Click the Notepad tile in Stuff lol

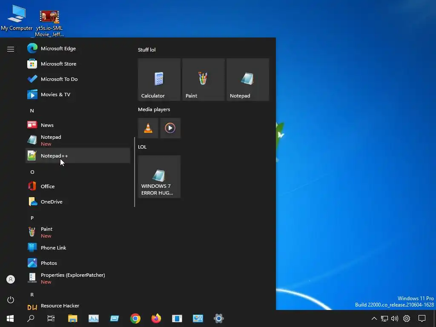click(248, 80)
